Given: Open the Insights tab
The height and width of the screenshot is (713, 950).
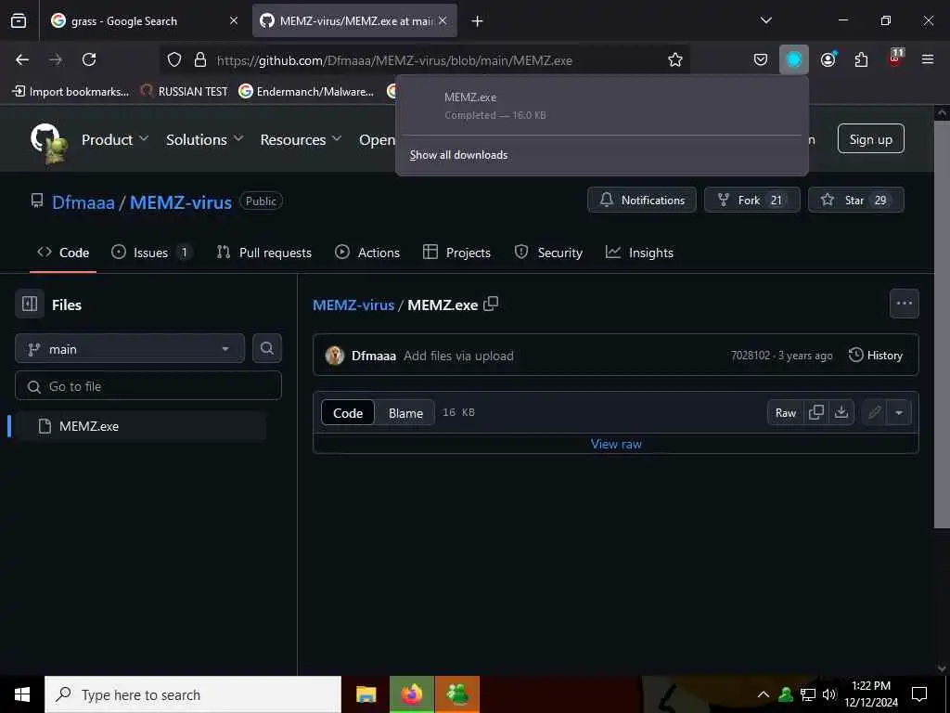Looking at the screenshot, I should pyautogui.click(x=640, y=253).
